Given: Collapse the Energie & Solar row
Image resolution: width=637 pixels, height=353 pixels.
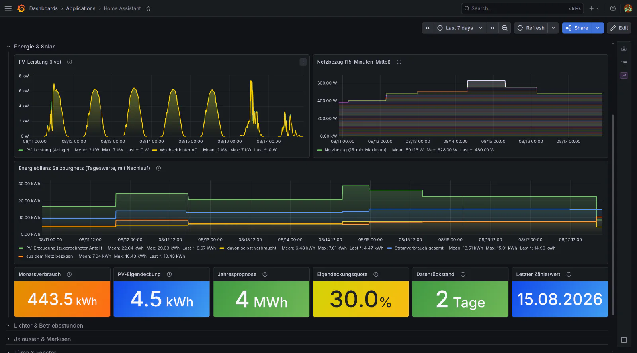Looking at the screenshot, I should tap(8, 47).
